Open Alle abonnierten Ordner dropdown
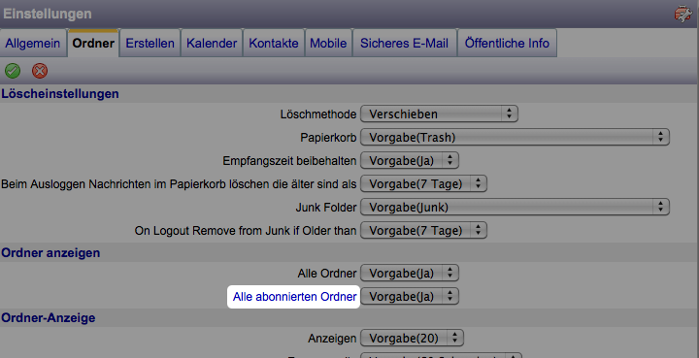Image resolution: width=699 pixels, height=358 pixels. pos(410,296)
